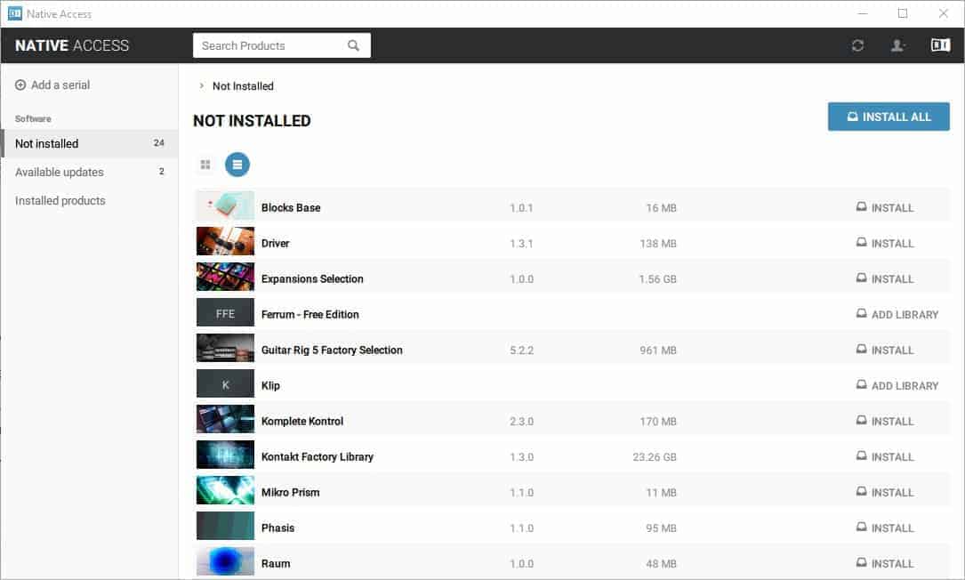Viewport: 965px width, 580px height.
Task: Click the Add Library icon for Klip
Action: click(861, 385)
